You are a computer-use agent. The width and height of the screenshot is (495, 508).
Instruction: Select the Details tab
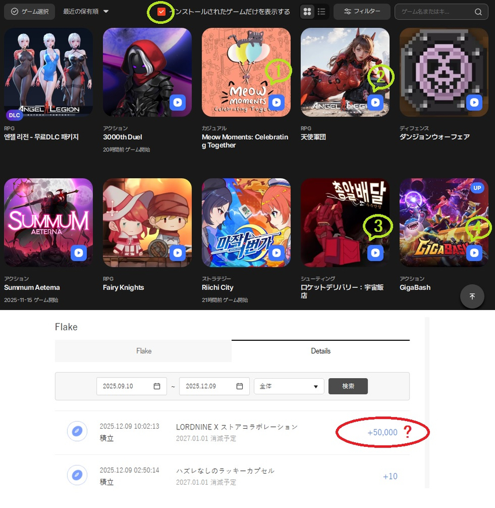pyautogui.click(x=320, y=351)
